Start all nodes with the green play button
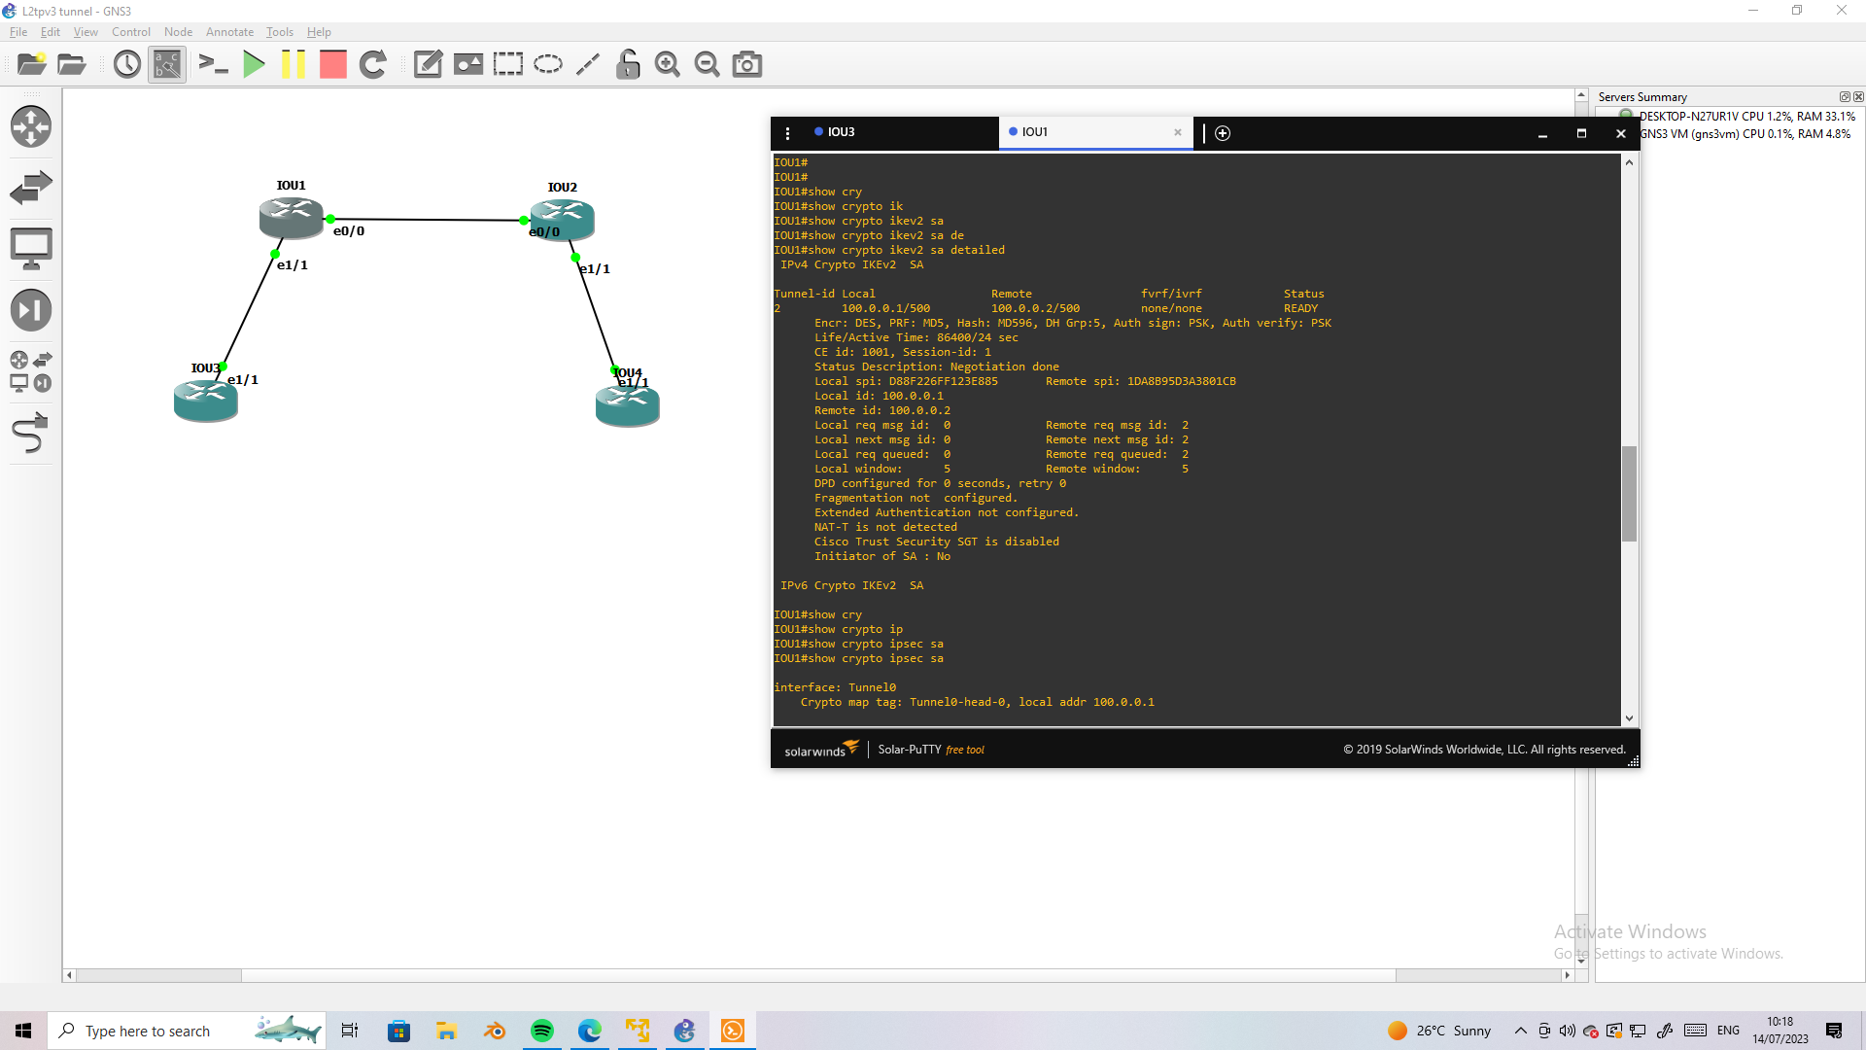This screenshot has height=1050, width=1866. pos(254,64)
